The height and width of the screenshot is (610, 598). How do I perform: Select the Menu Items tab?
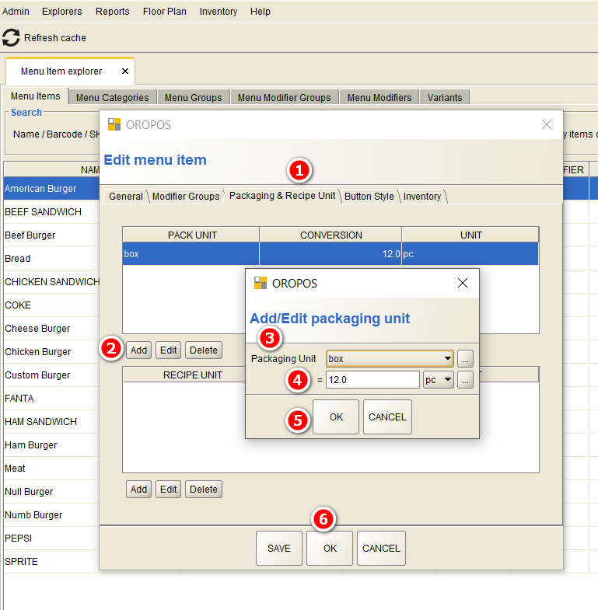(36, 96)
